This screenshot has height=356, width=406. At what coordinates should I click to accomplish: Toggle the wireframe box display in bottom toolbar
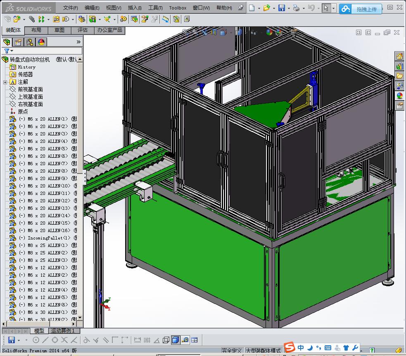point(166,340)
